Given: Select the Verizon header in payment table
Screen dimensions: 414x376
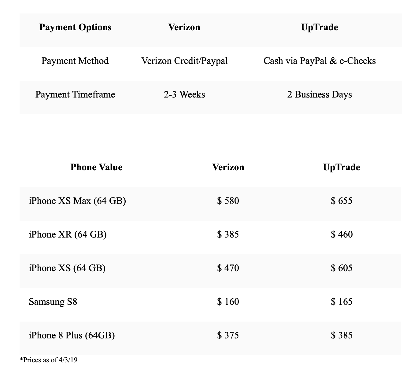Looking at the screenshot, I should coord(184,27).
